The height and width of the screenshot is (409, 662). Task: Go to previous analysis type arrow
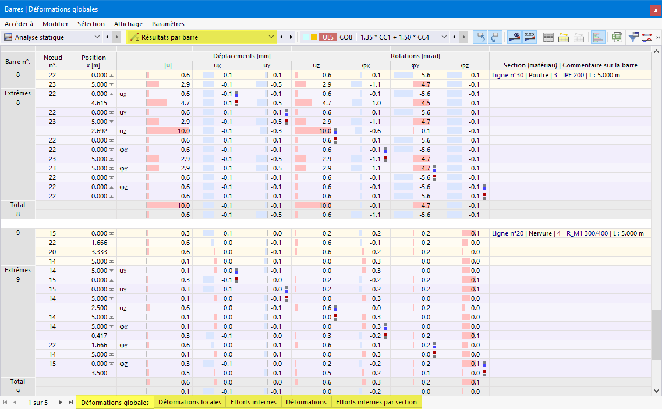click(x=107, y=37)
